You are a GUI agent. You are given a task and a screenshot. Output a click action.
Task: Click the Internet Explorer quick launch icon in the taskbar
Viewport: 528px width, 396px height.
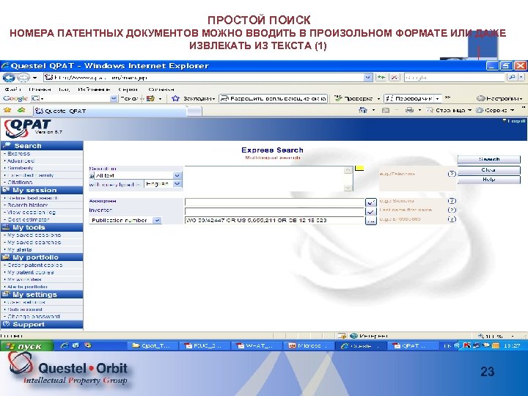(x=65, y=345)
